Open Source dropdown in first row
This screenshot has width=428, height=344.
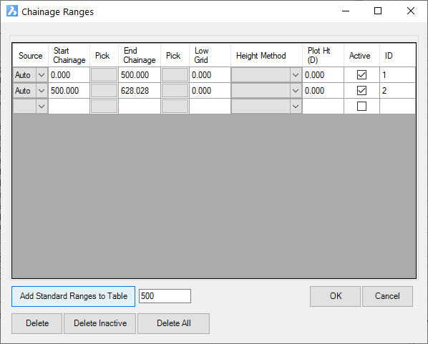(42, 75)
